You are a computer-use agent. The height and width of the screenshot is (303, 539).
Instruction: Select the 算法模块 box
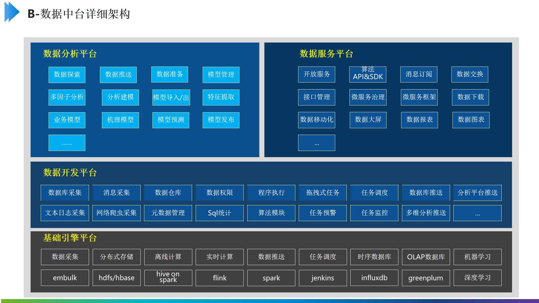[271, 213]
